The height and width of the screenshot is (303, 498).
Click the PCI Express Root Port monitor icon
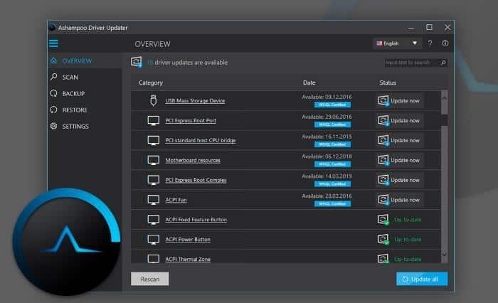(x=154, y=121)
